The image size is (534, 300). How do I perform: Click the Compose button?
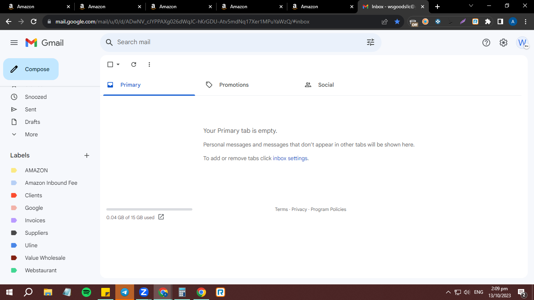point(31,69)
